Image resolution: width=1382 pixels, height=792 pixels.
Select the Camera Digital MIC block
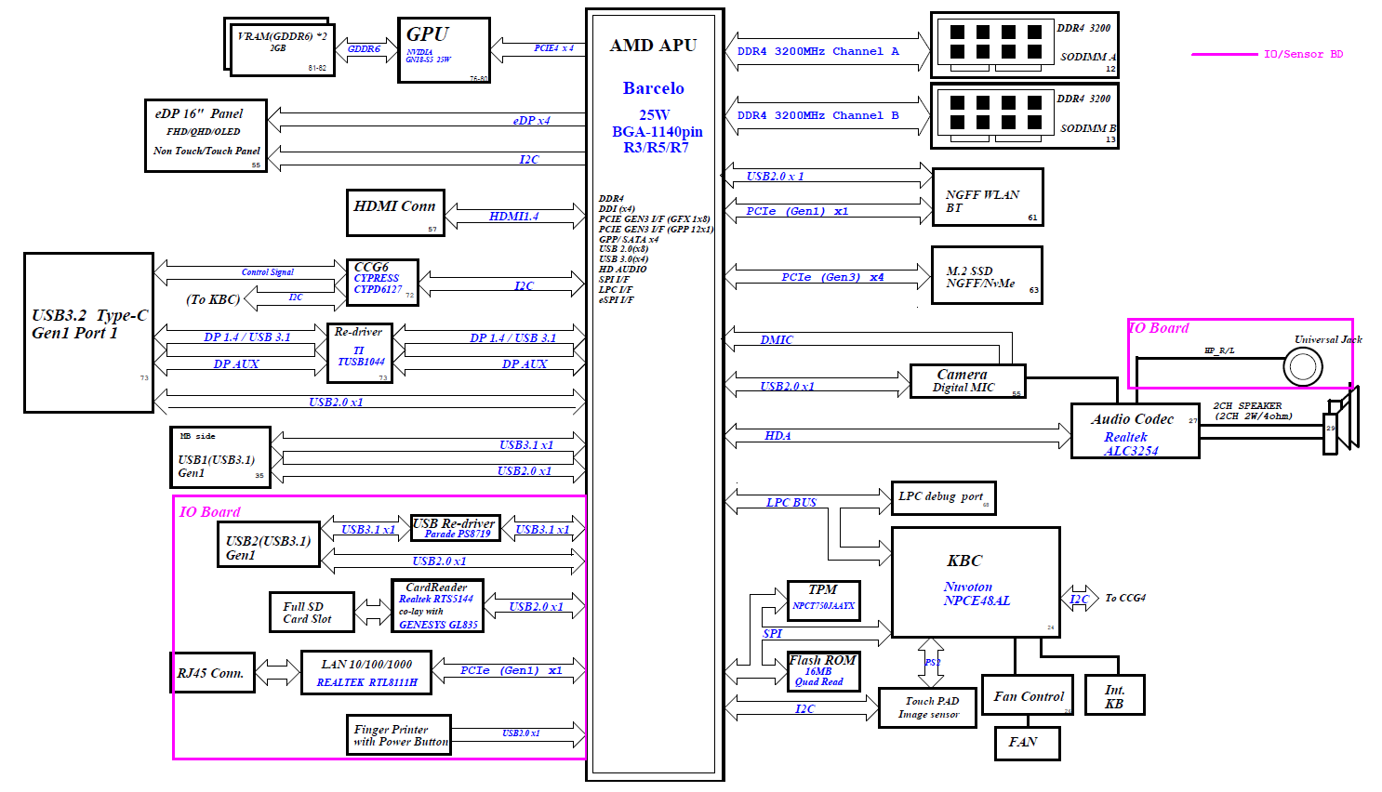pos(966,381)
